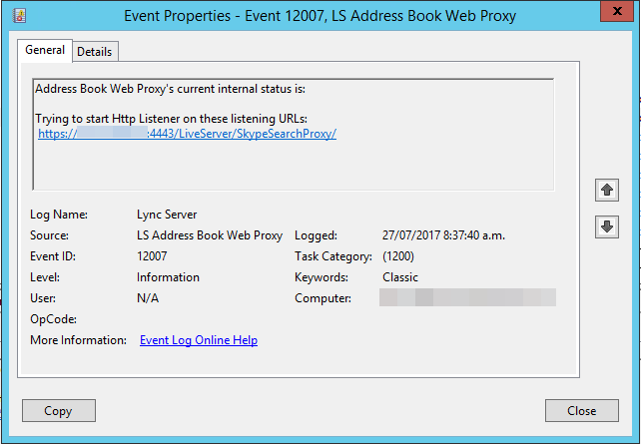Click the Classic keywords value
Viewport: 641px width, 444px height.
[400, 277]
